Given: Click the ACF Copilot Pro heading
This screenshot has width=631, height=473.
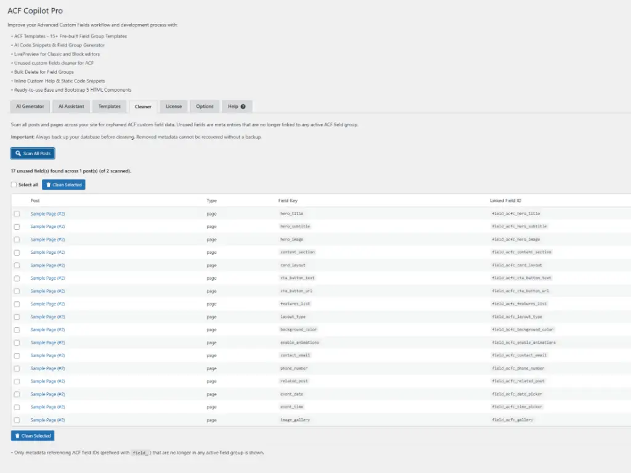Looking at the screenshot, I should click(x=35, y=11).
